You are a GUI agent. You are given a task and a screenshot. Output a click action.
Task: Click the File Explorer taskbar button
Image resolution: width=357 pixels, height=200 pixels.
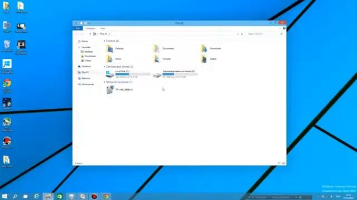click(48, 196)
